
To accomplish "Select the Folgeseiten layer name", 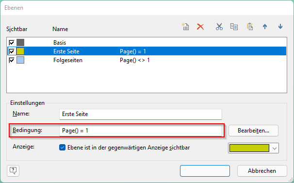I will pos(68,60).
